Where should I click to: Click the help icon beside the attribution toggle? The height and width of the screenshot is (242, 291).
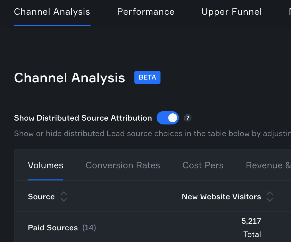point(187,118)
